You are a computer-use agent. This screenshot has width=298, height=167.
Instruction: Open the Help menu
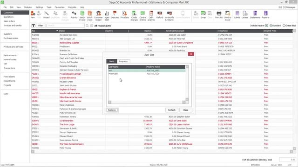[x=82, y=7]
